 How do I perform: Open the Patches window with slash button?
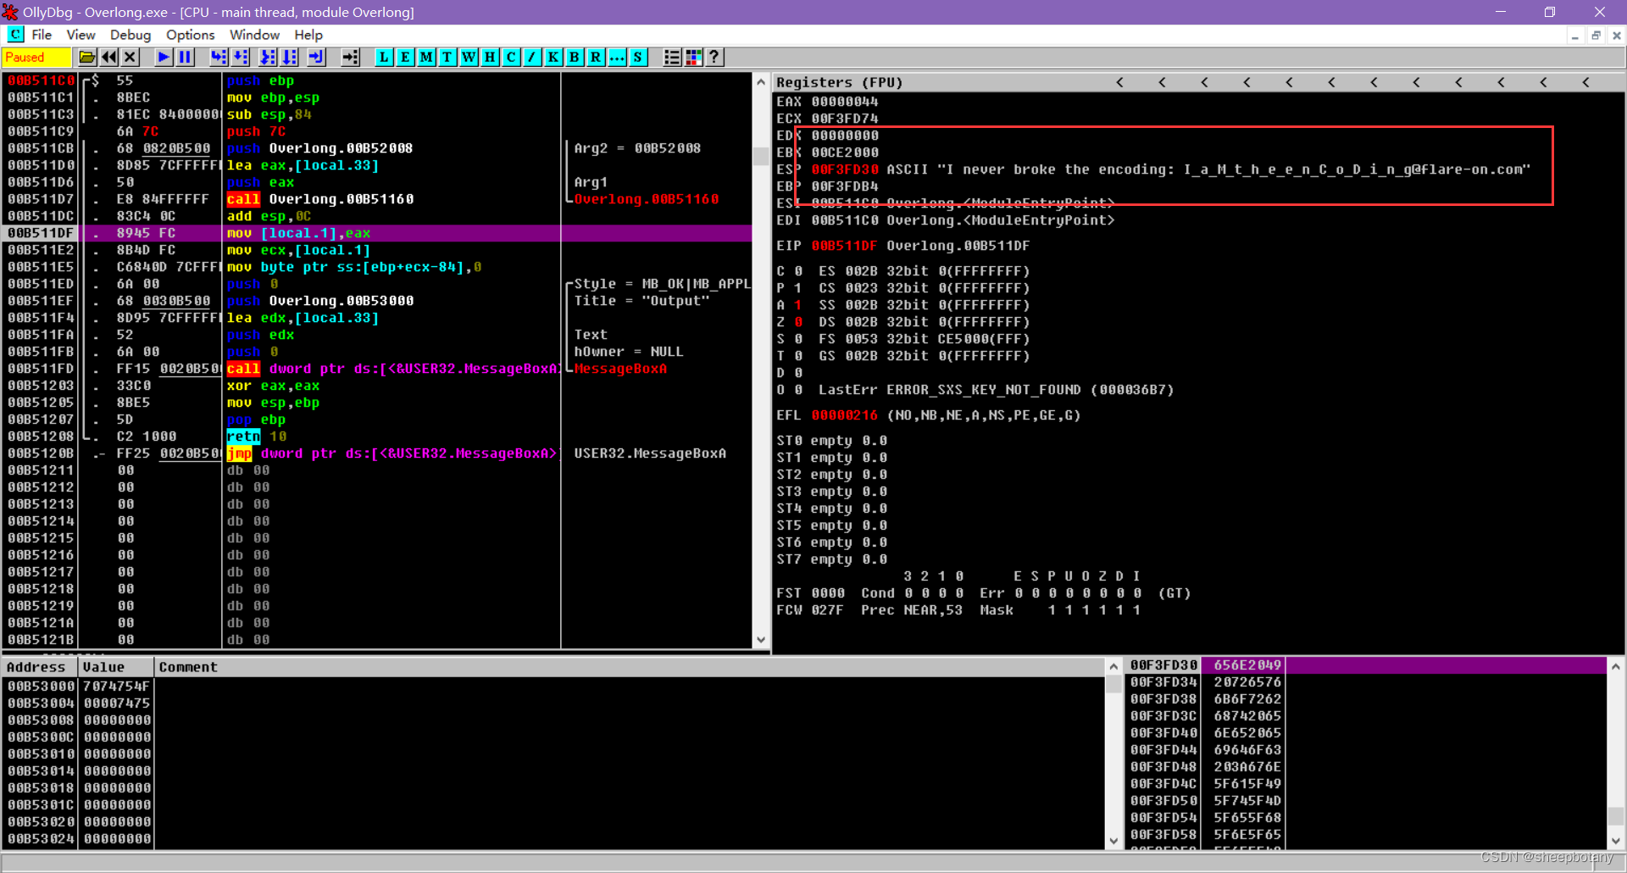[x=532, y=57]
